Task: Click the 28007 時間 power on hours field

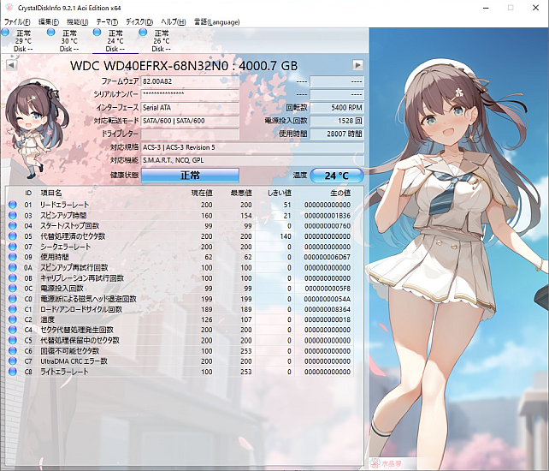Action: (337, 134)
